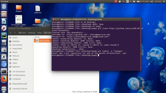The width and height of the screenshot is (166, 93).
Task: Go forward in the Files window
Action: click(15, 33)
